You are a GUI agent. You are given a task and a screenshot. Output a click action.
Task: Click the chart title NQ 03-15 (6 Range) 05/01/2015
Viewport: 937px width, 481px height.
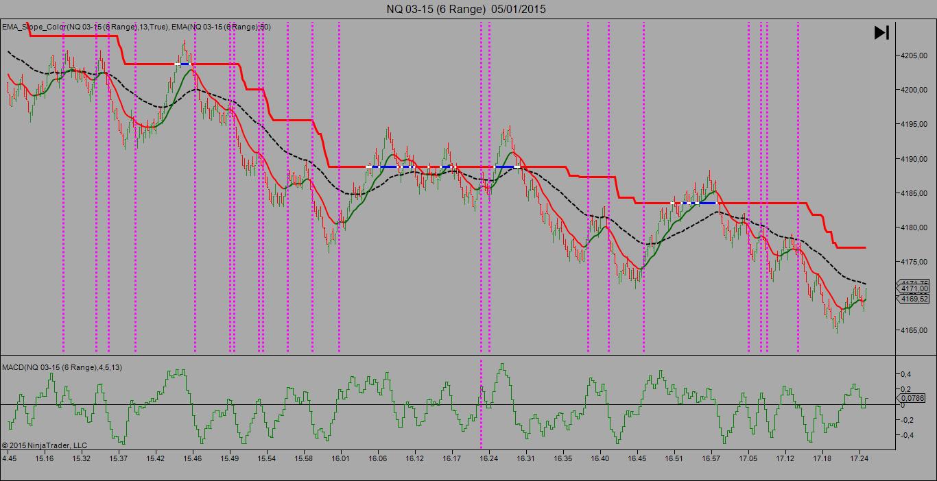pos(466,9)
